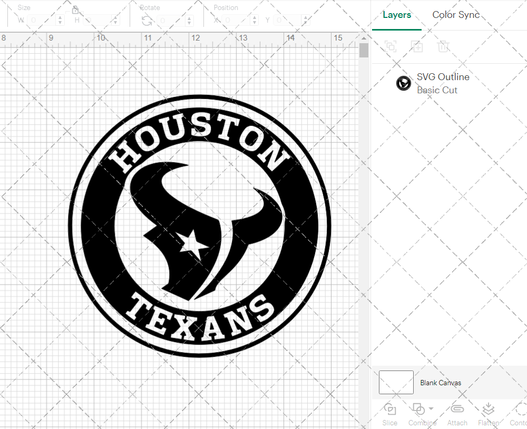The width and height of the screenshot is (527, 429).
Task: Select the Slice tool
Action: [389, 414]
